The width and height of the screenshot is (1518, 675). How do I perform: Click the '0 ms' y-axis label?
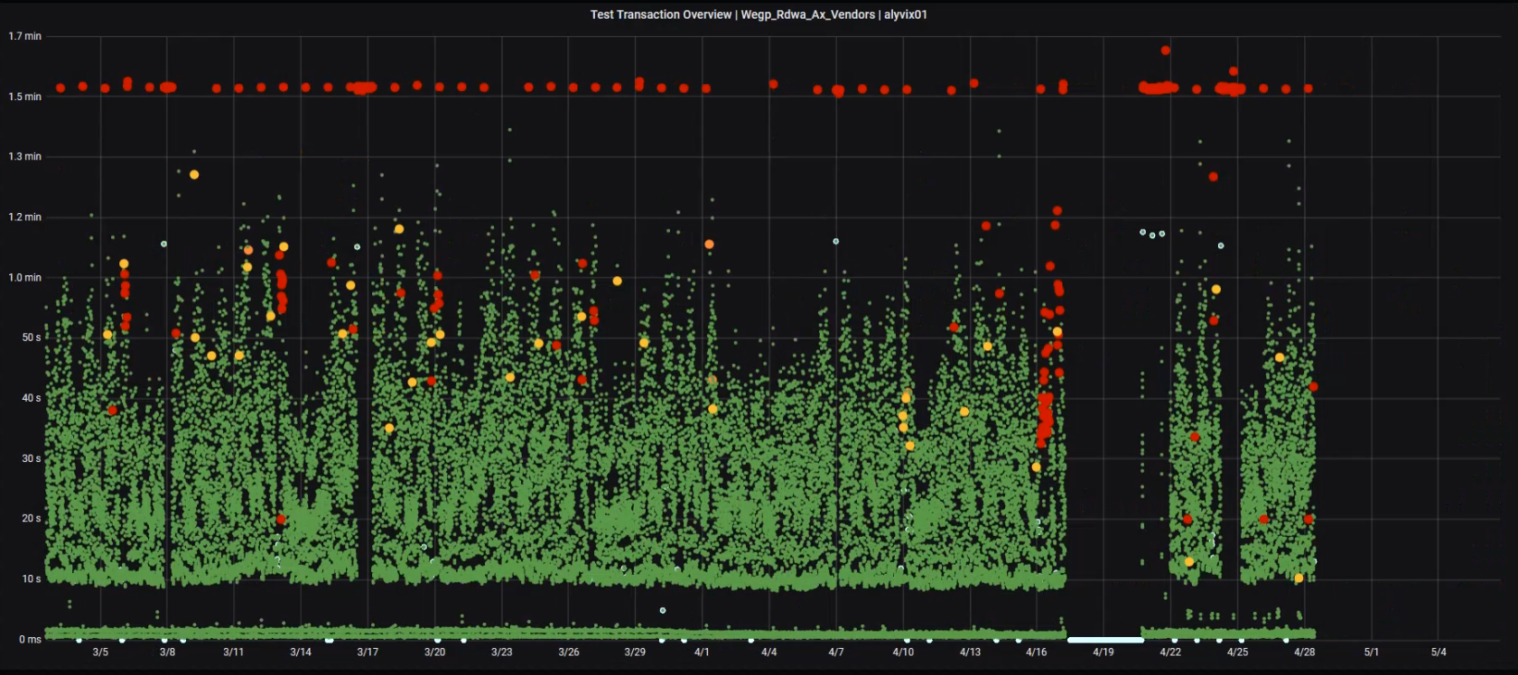31,639
